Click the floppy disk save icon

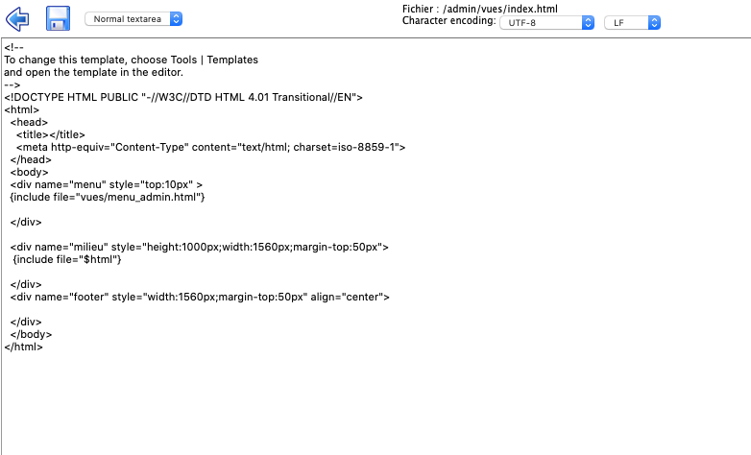pos(58,18)
